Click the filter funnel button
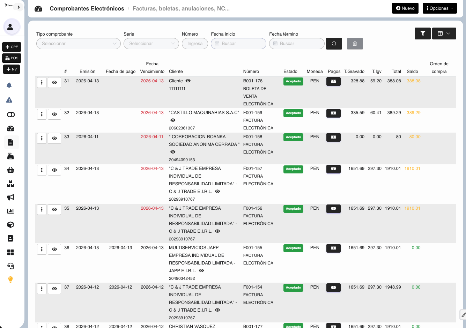The width and height of the screenshot is (466, 328). pyautogui.click(x=422, y=33)
